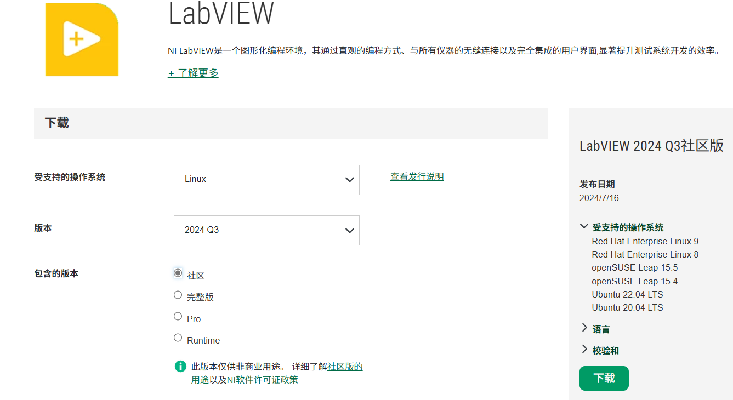Screen dimensions: 733x400
Task: Choose the Runtime edition radio button
Action: coord(178,338)
